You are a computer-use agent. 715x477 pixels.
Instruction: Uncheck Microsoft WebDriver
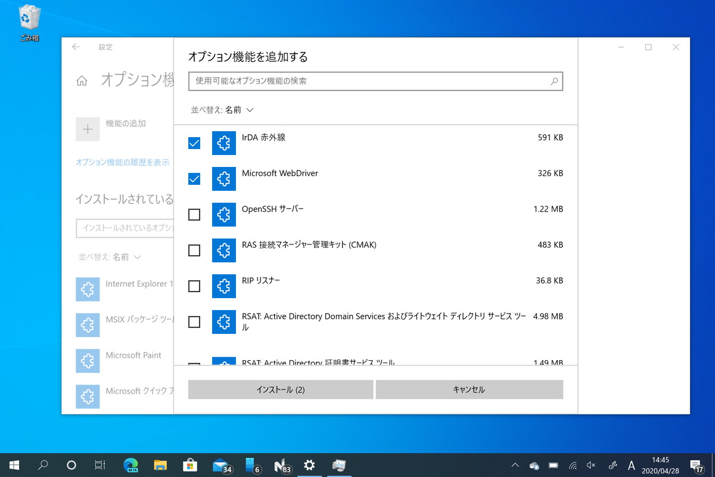click(194, 179)
